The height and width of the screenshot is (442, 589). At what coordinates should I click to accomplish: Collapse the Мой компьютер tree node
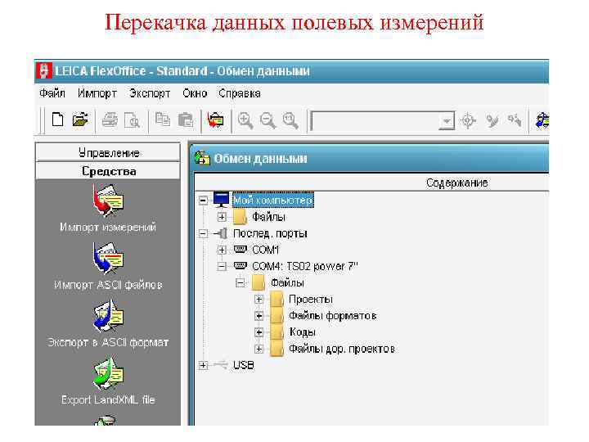click(203, 201)
